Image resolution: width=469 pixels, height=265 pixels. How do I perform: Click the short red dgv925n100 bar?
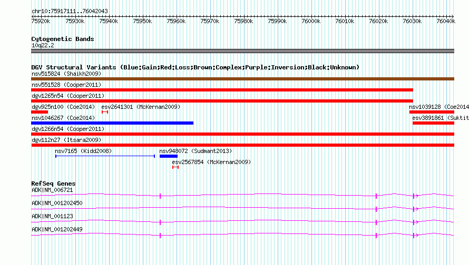click(x=40, y=112)
